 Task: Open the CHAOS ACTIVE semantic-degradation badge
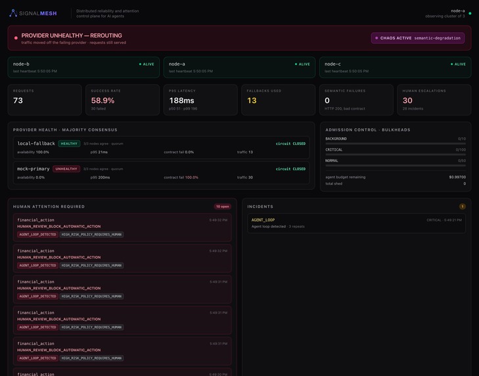pos(418,38)
